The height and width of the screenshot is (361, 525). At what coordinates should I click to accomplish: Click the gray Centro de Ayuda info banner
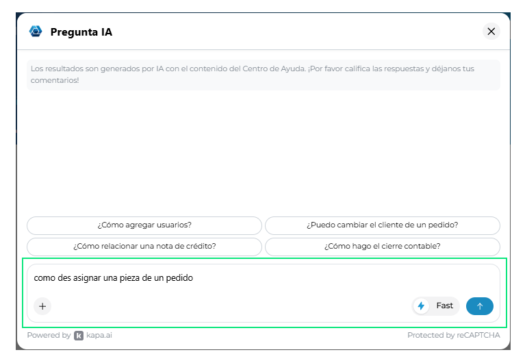pyautogui.click(x=264, y=75)
